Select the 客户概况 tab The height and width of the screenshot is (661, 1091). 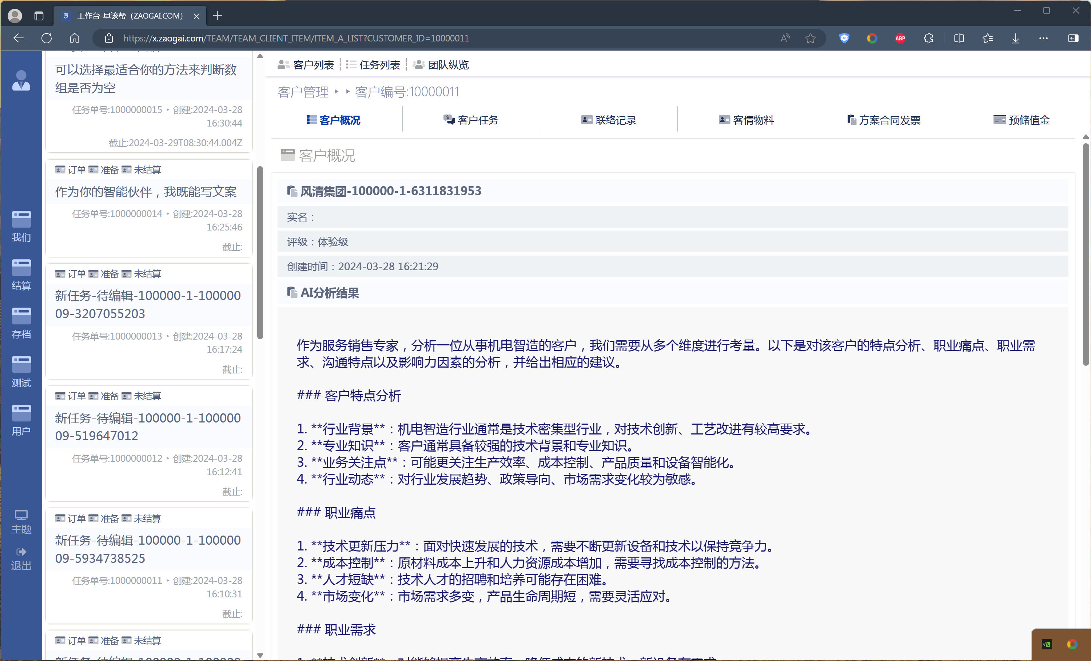click(333, 120)
